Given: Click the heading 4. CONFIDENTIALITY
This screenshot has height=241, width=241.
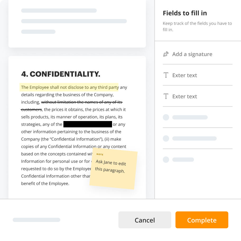Looking at the screenshot, I should tap(61, 74).
